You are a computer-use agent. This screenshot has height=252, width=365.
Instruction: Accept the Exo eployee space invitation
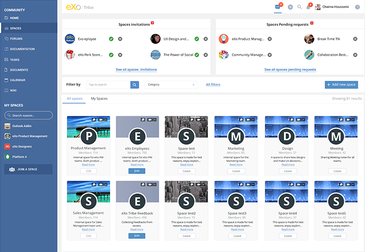point(111,39)
